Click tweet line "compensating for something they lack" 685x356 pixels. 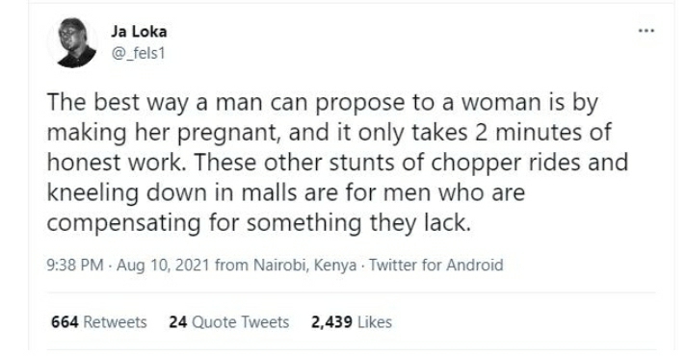pos(258,223)
